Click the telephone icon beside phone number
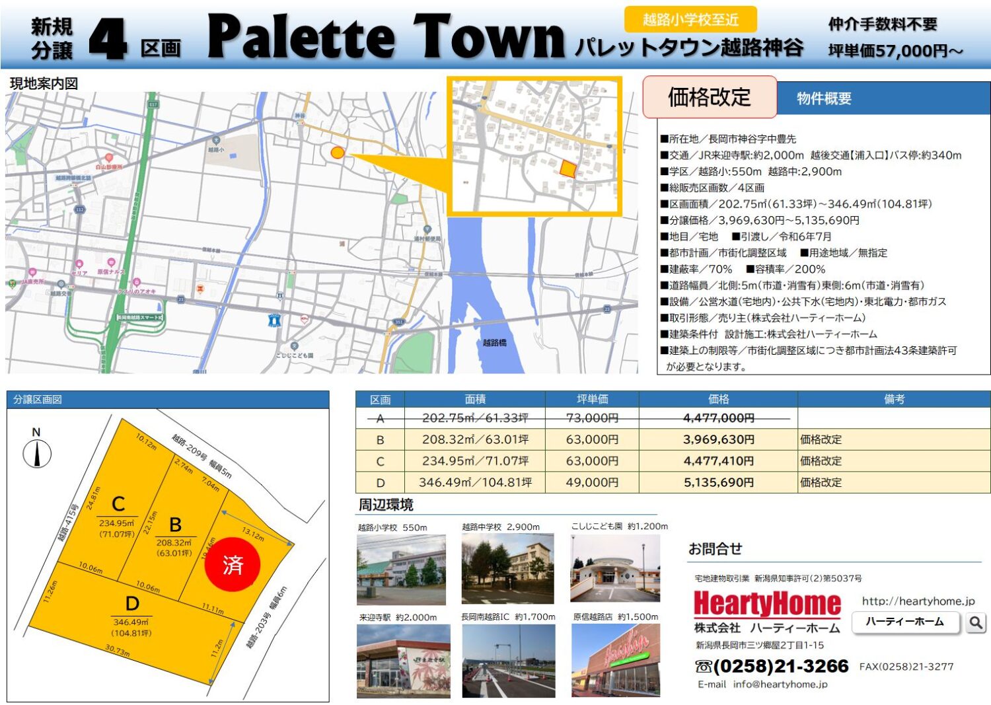991x705 pixels. [x=703, y=666]
